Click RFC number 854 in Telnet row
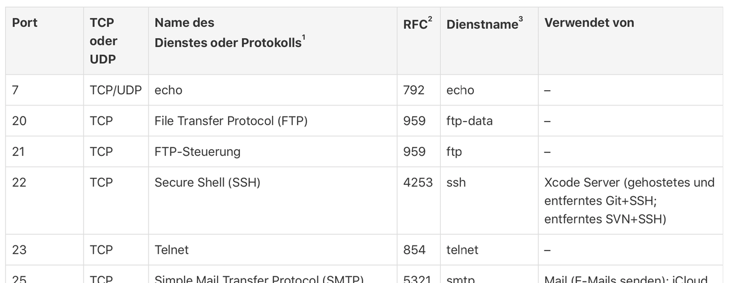This screenshot has width=729, height=283. [x=414, y=249]
